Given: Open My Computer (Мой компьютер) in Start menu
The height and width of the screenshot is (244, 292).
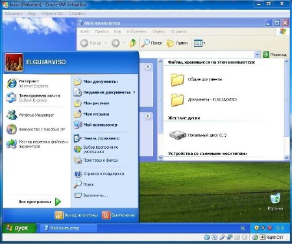Looking at the screenshot, I should coord(95,125).
